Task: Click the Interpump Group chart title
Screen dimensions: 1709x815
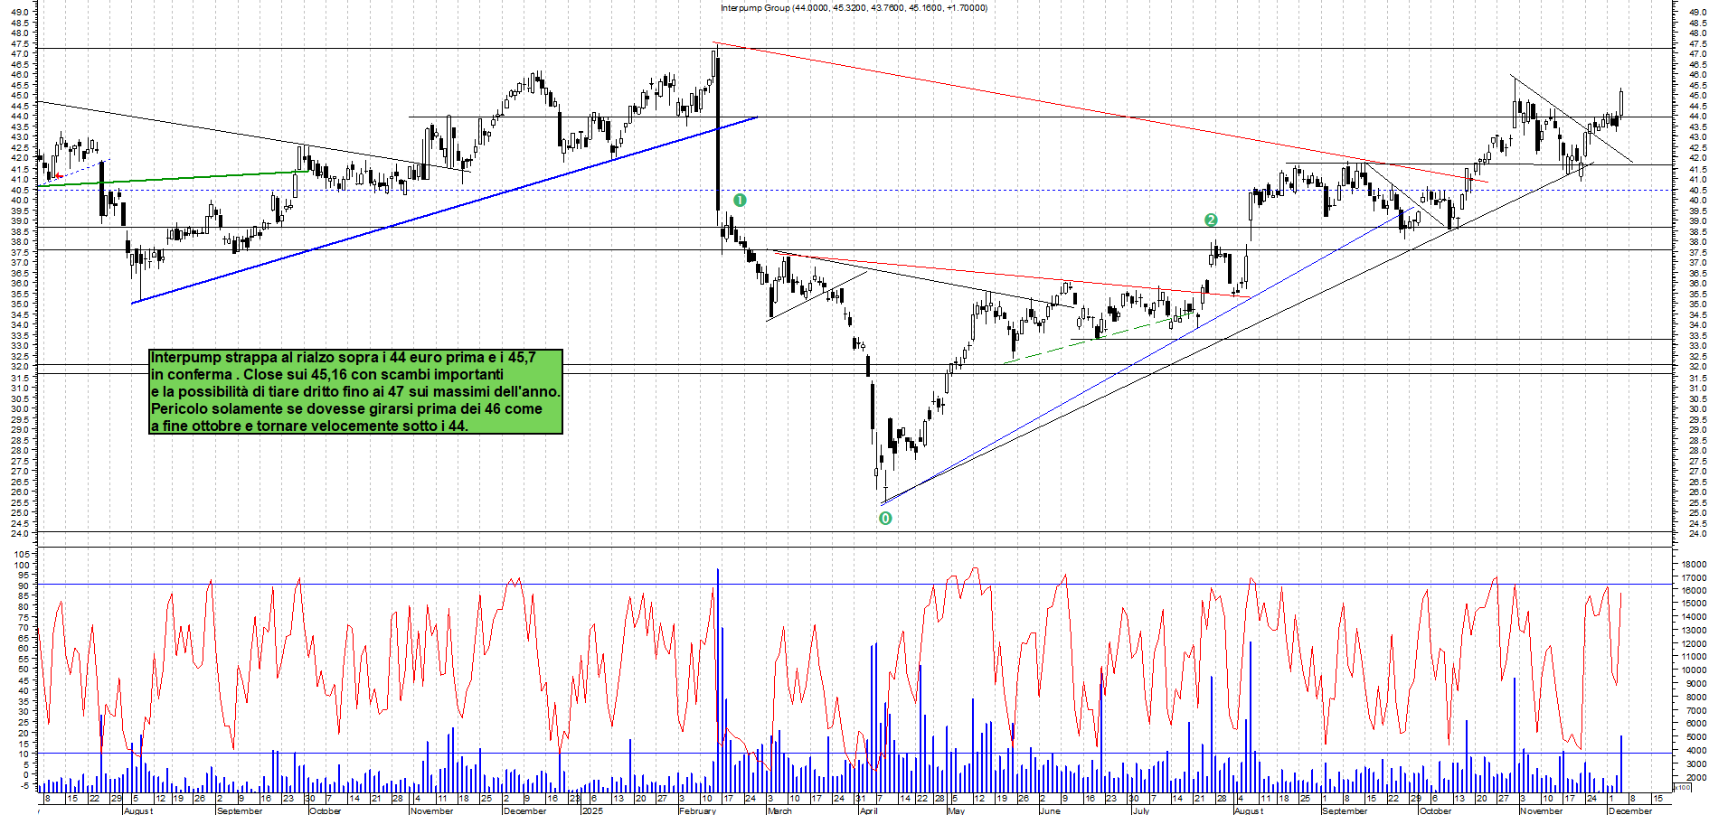Action: [x=854, y=8]
